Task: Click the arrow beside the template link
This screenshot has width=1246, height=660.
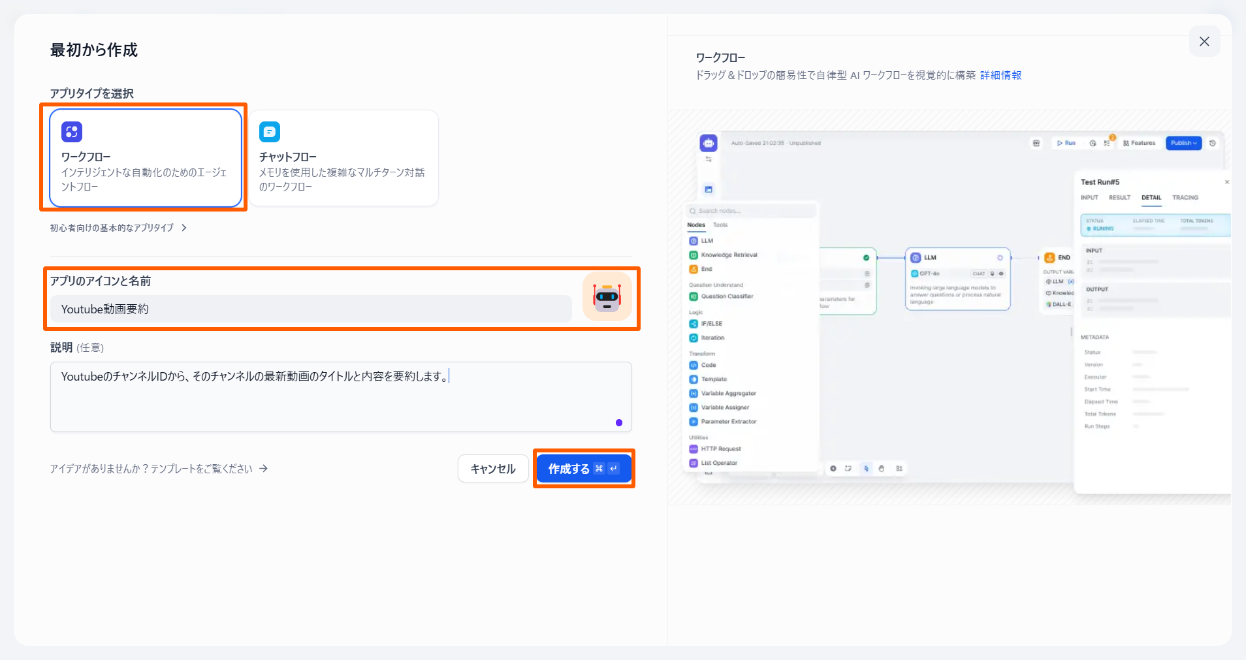Action: click(263, 469)
